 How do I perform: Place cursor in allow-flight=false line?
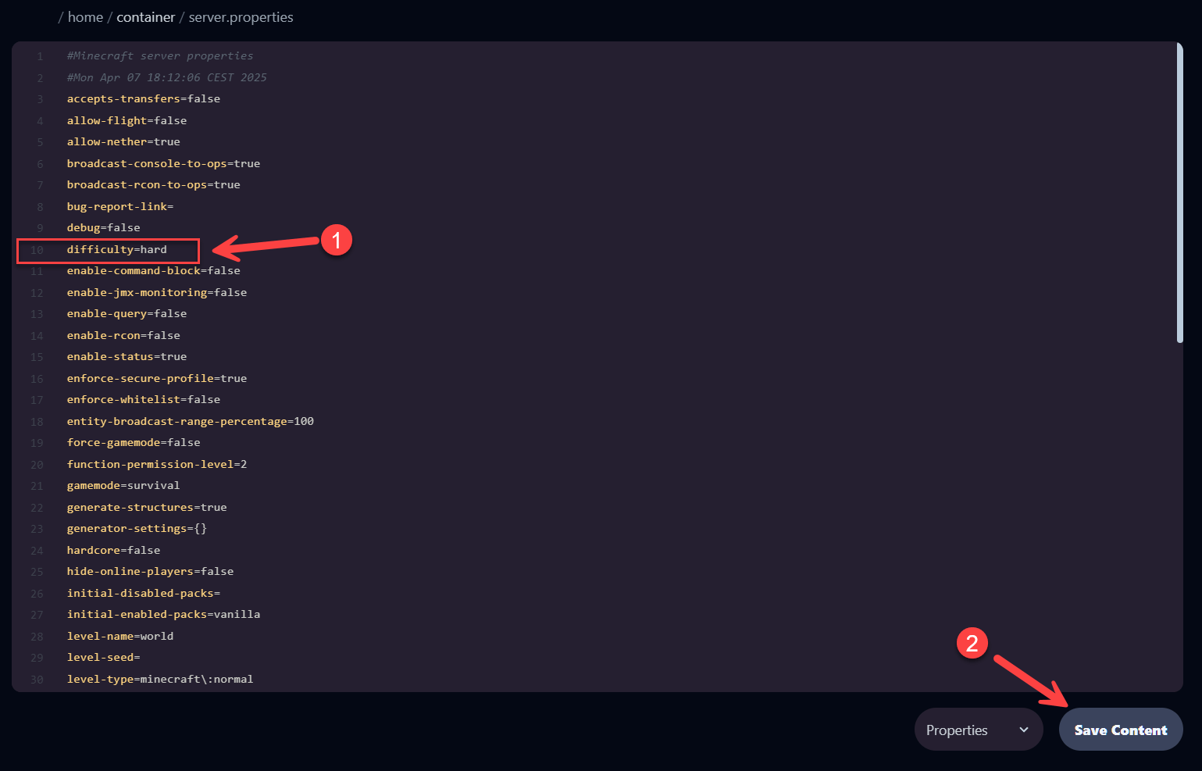tap(127, 120)
